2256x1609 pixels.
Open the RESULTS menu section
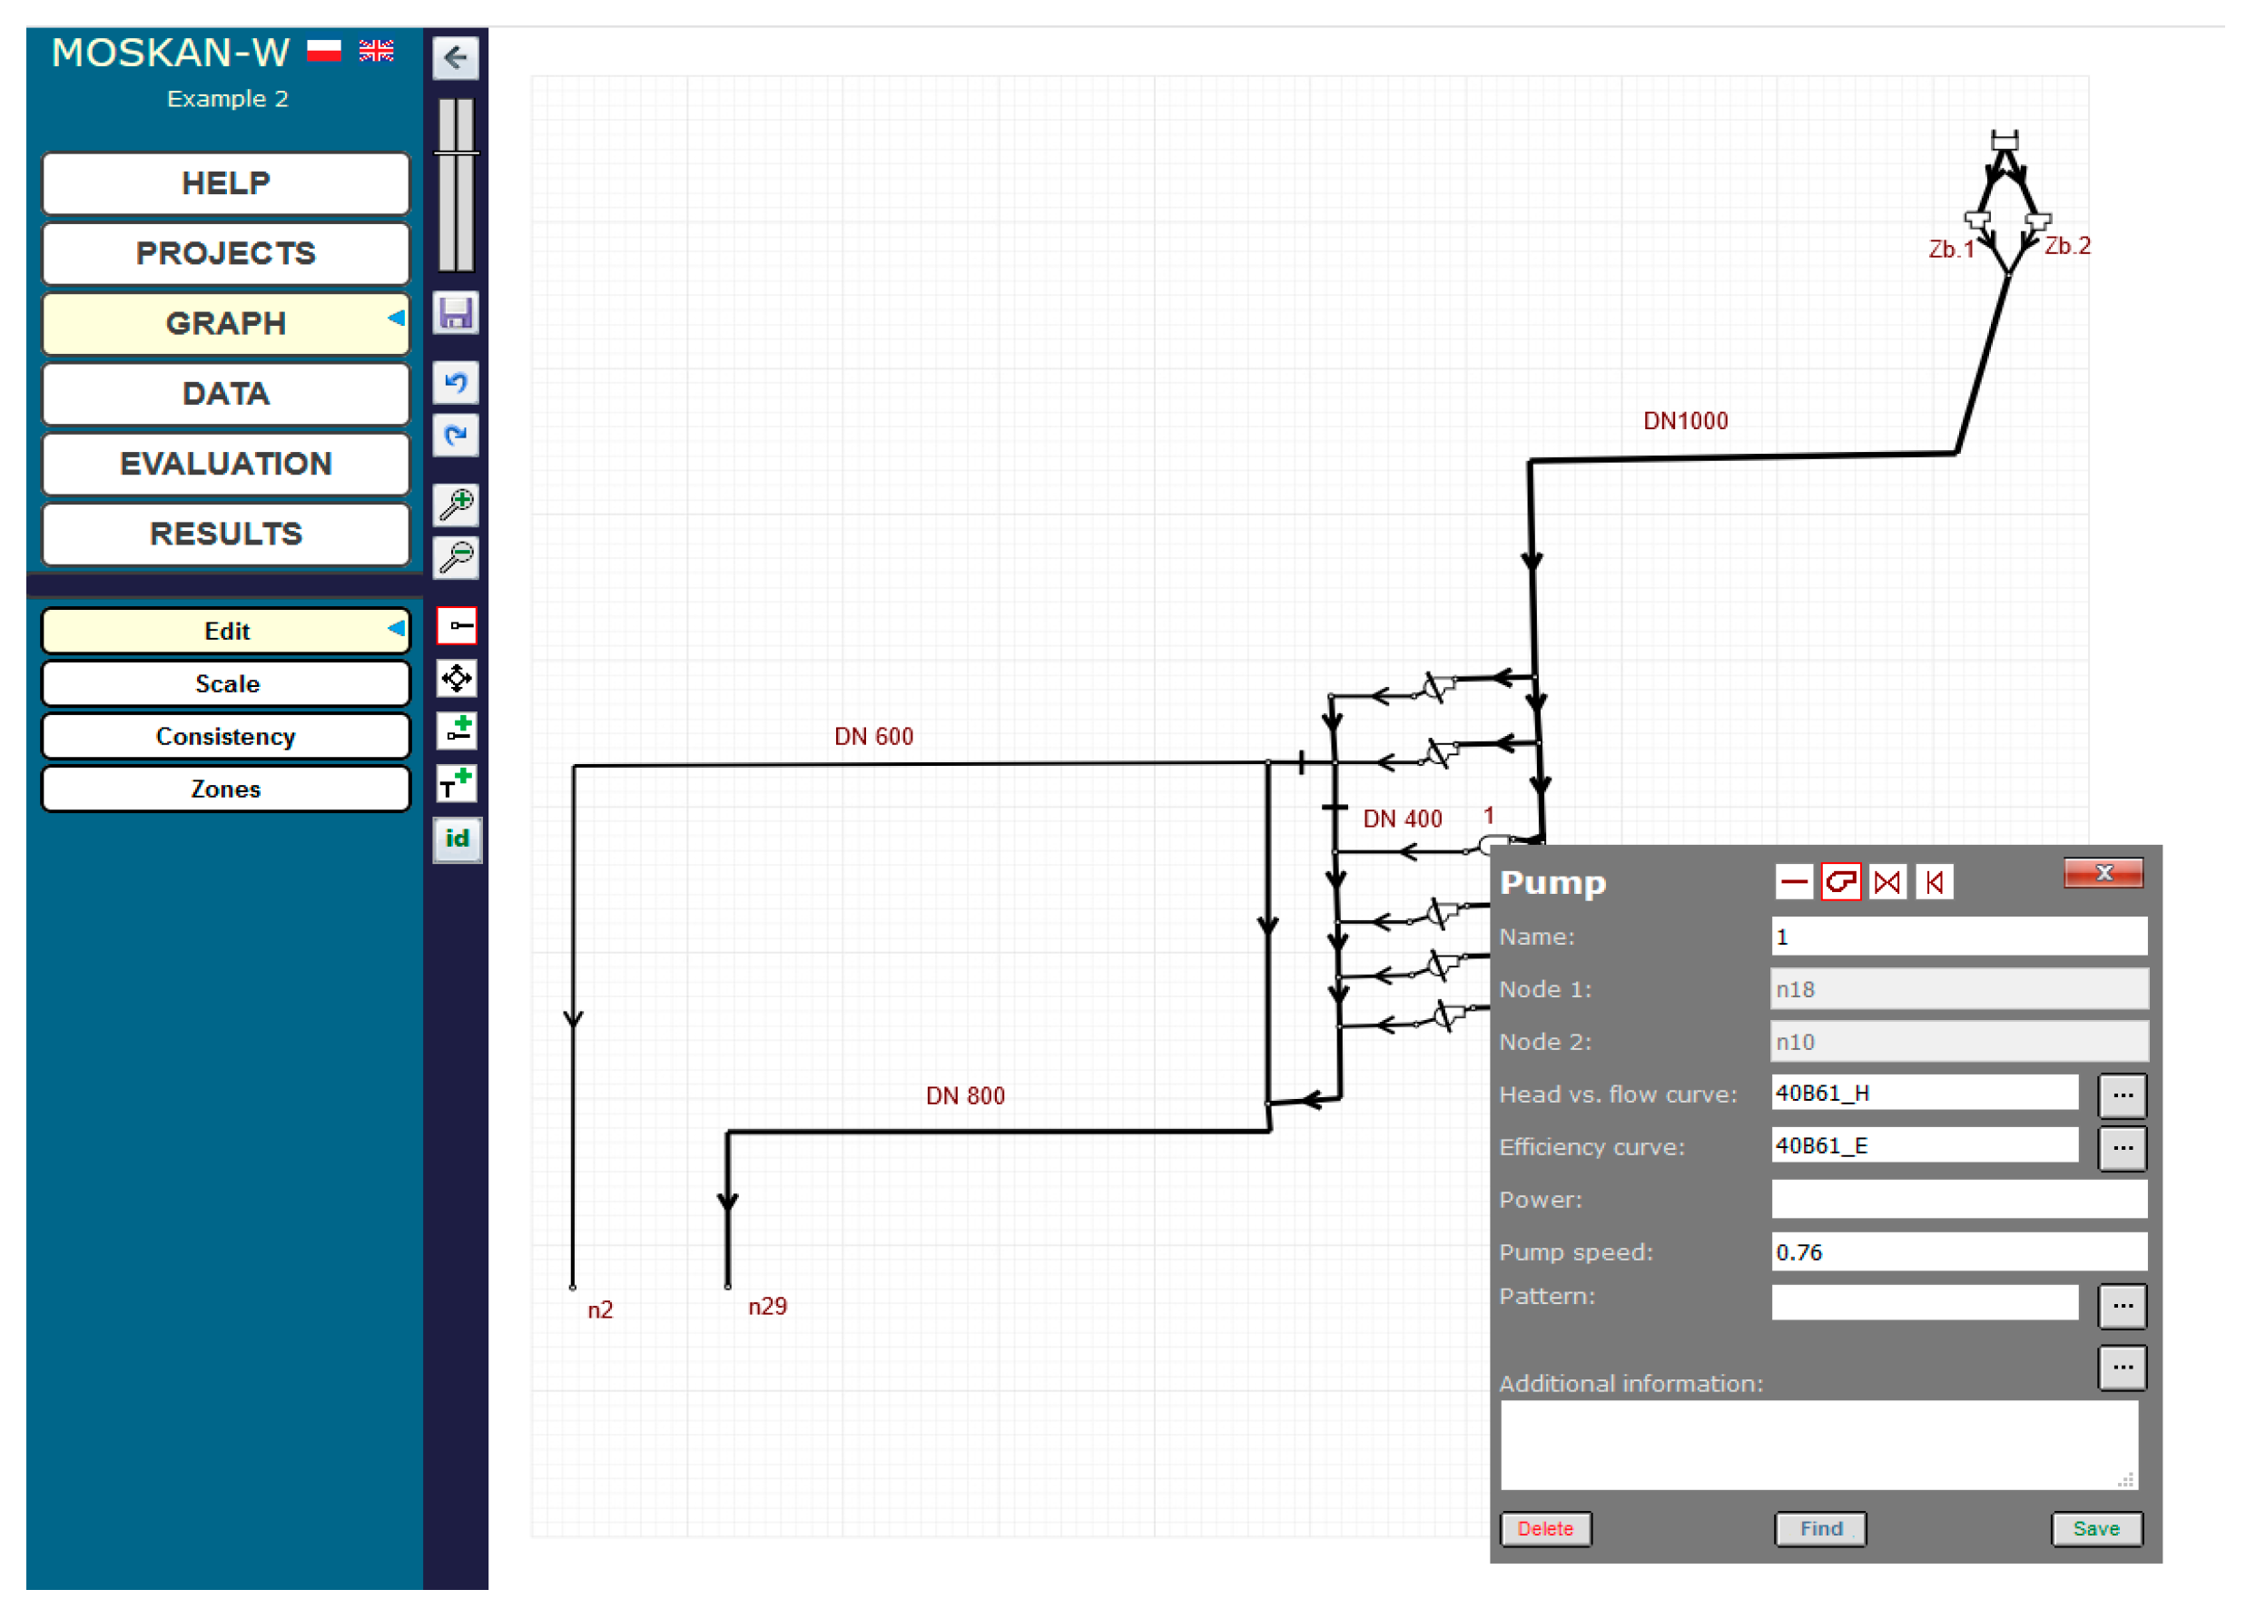[226, 535]
